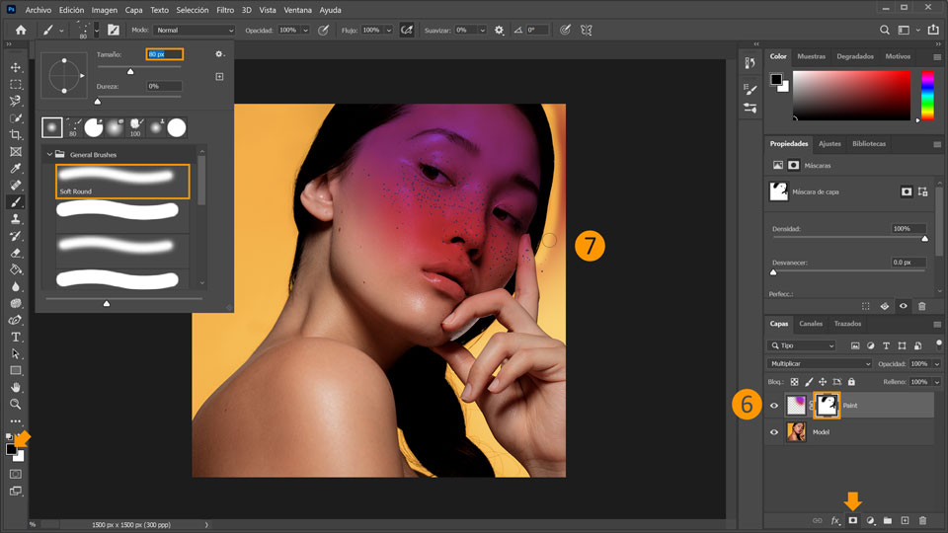The image size is (948, 533).
Task: Switch to the Canales tab
Action: coord(811,324)
